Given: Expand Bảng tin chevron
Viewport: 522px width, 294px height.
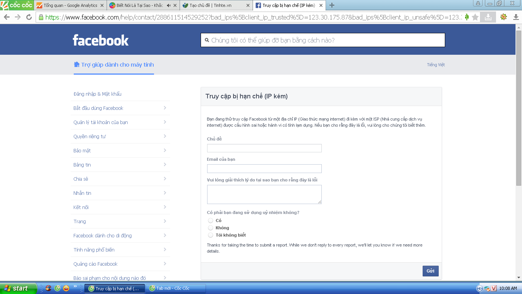Looking at the screenshot, I should (165, 165).
